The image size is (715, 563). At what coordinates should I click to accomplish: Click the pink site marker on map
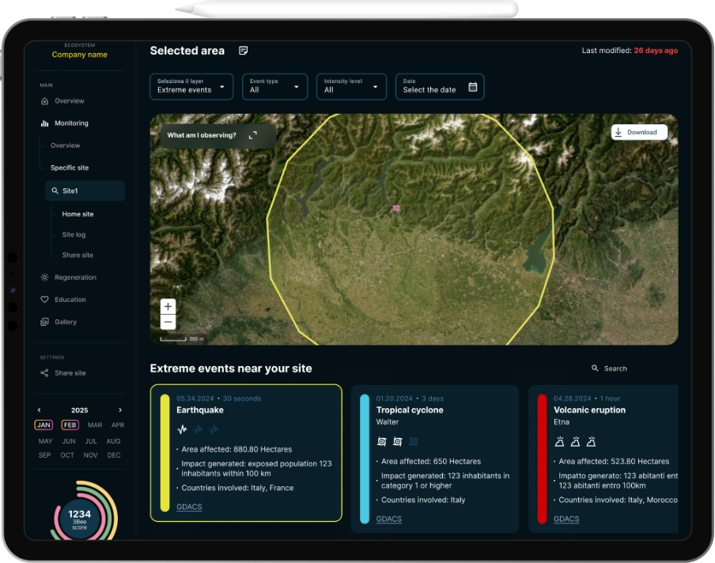396,209
